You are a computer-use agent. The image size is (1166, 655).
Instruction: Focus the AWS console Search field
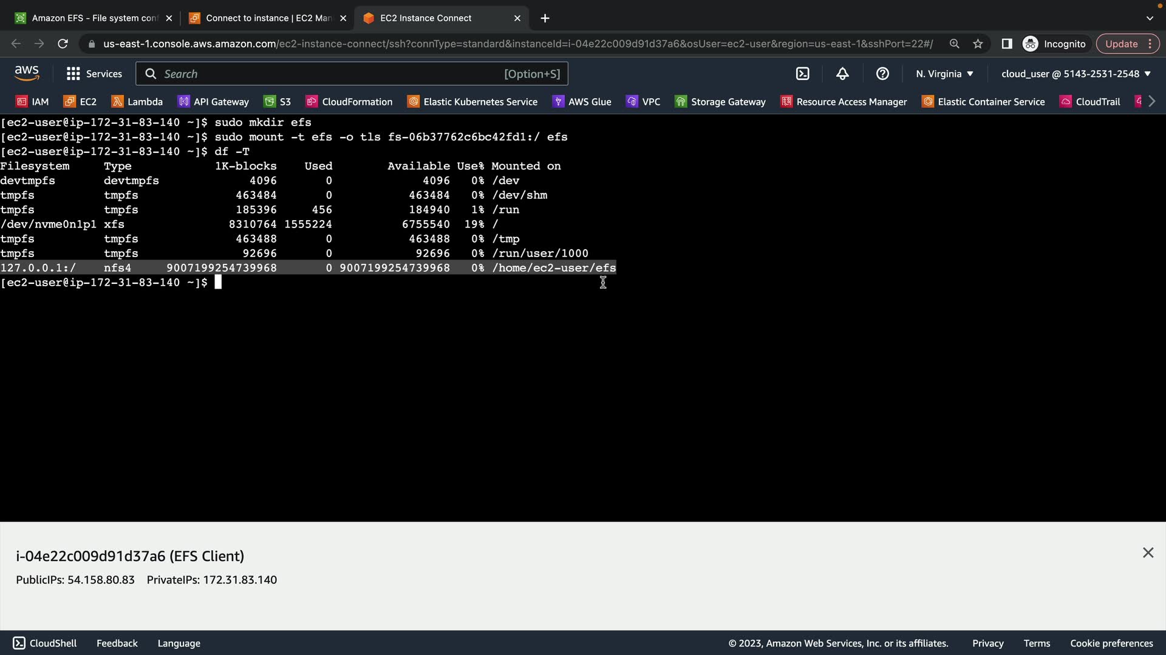tap(351, 74)
